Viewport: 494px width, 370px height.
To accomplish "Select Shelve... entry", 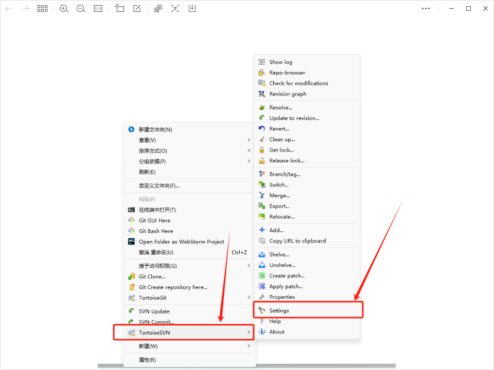I will [307, 254].
